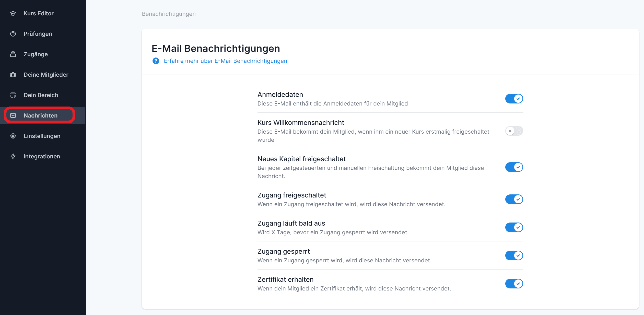
Task: Disable Zugang gesperrt notification toggle
Action: 514,255
